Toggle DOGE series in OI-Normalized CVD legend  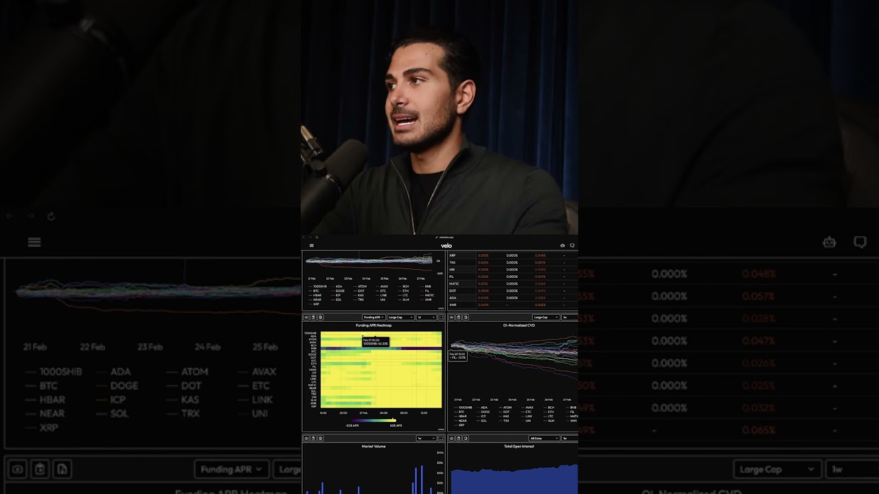[x=486, y=412]
